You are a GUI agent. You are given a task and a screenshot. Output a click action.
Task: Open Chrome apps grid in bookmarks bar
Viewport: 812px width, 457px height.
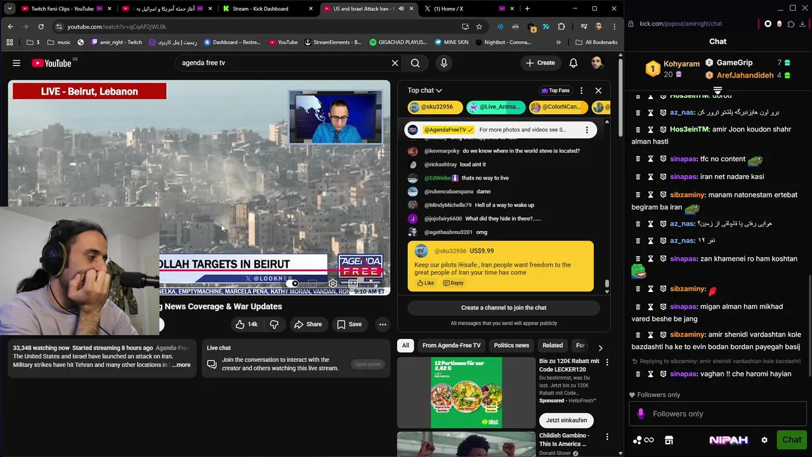click(x=10, y=42)
